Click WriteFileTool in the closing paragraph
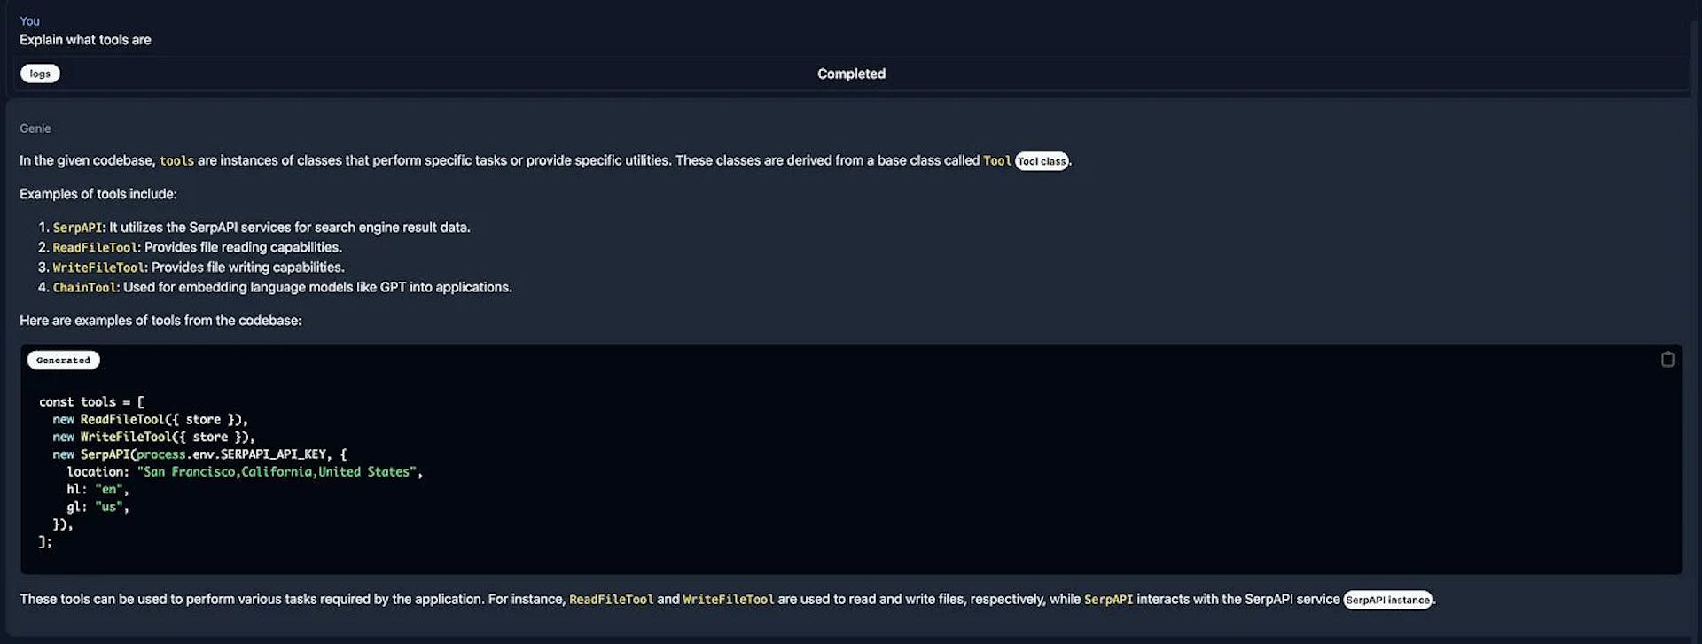Screen dimensions: 1702x644 pyautogui.click(x=728, y=600)
